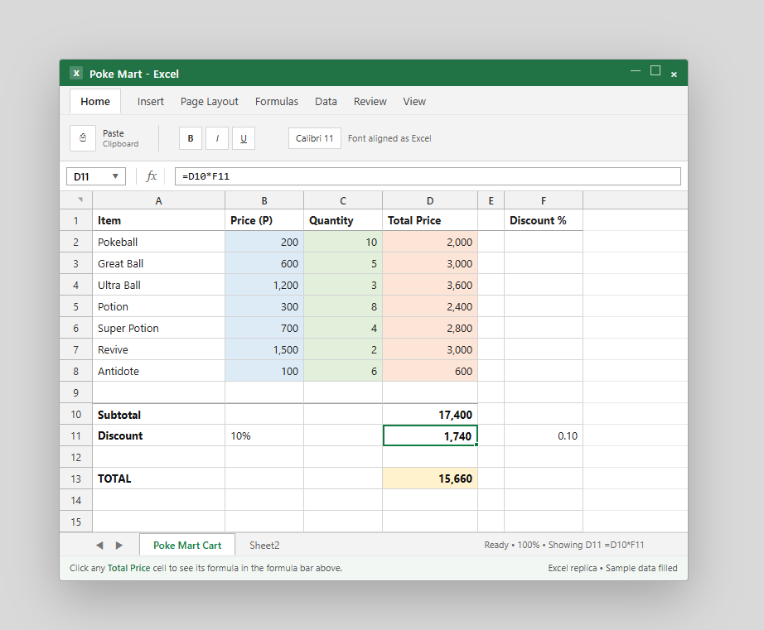764x630 pixels.
Task: Click the Total Price hint link
Action: [x=128, y=568]
